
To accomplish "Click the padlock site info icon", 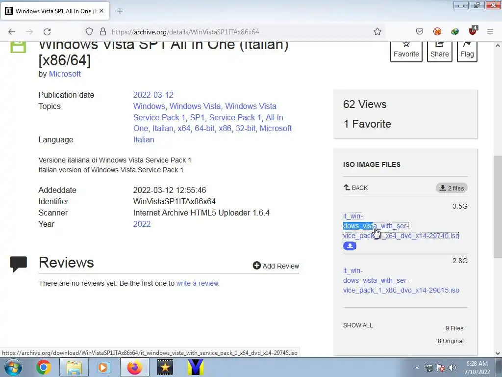I will (x=103, y=31).
